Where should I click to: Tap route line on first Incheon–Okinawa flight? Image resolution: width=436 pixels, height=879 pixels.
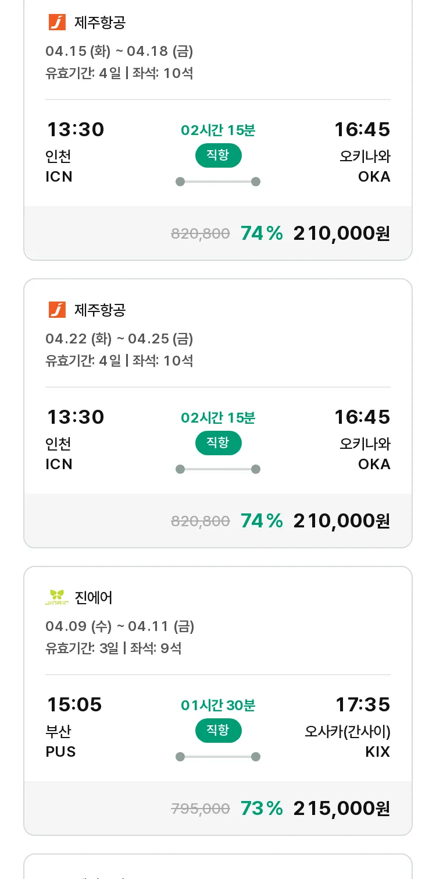[x=218, y=182]
